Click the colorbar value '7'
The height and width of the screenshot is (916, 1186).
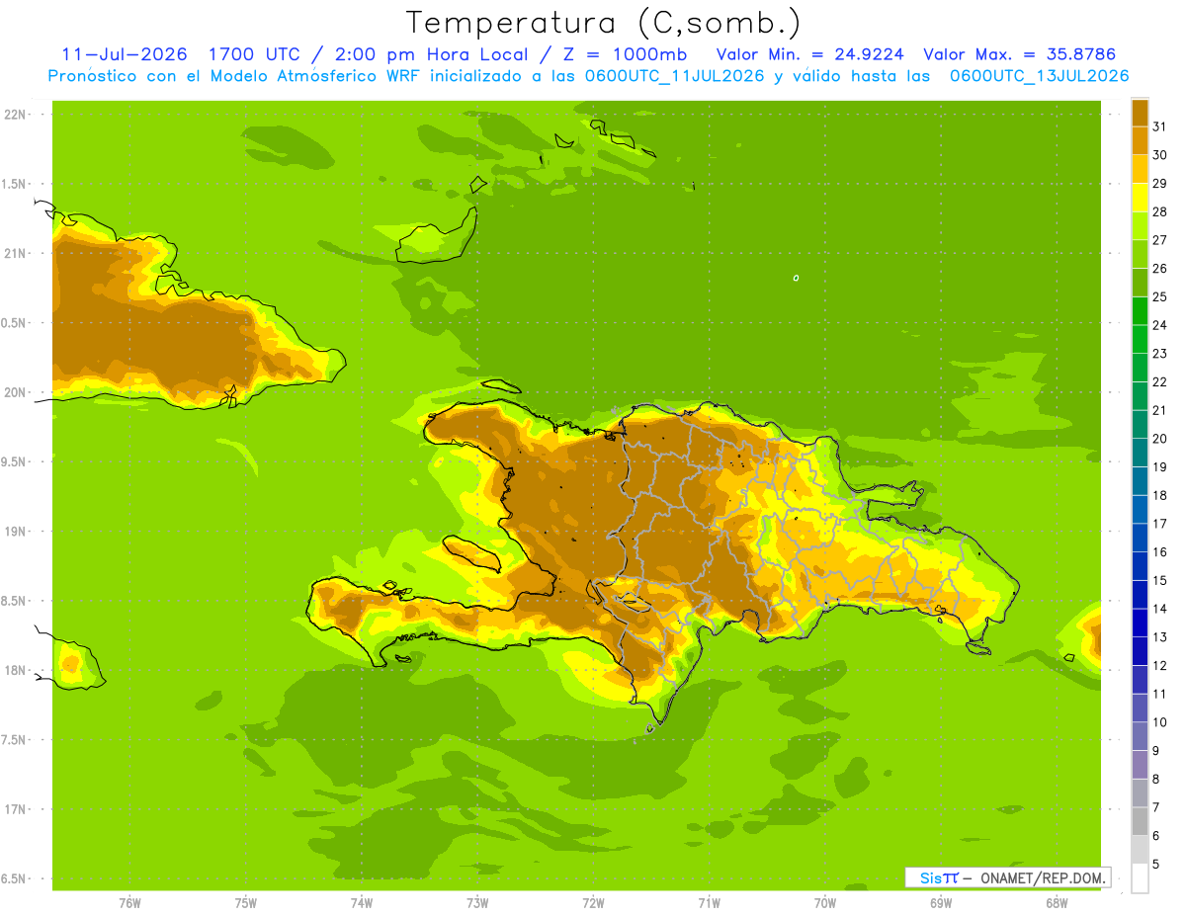(1155, 807)
